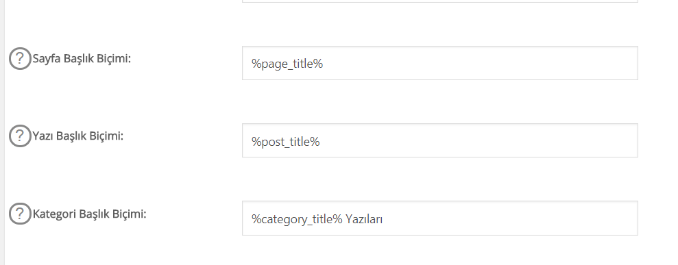Open help for Sayfa Başlık Biçimi
Image resolution: width=678 pixels, height=265 pixels.
[x=20, y=59]
